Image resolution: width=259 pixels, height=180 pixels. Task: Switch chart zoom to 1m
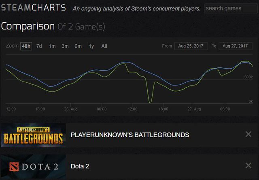coord(52,46)
